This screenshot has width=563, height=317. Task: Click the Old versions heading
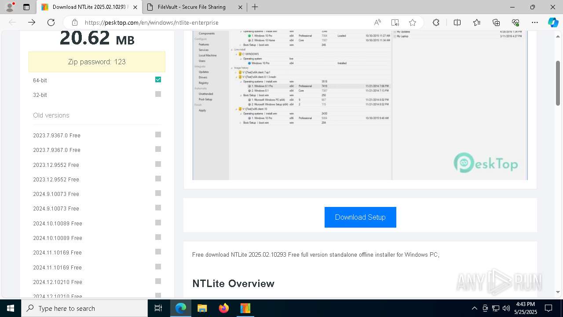tap(51, 115)
